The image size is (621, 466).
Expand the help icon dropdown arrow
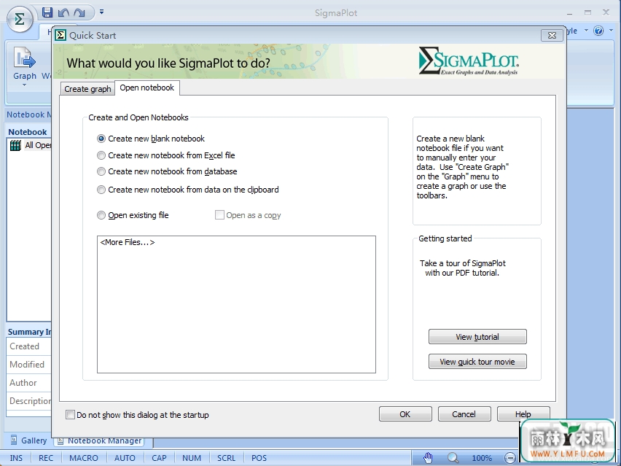pyautogui.click(x=611, y=30)
